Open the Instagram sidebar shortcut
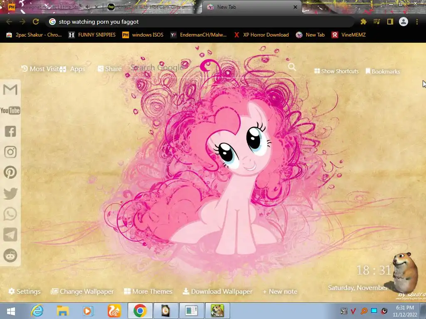The image size is (426, 319). [x=10, y=152]
